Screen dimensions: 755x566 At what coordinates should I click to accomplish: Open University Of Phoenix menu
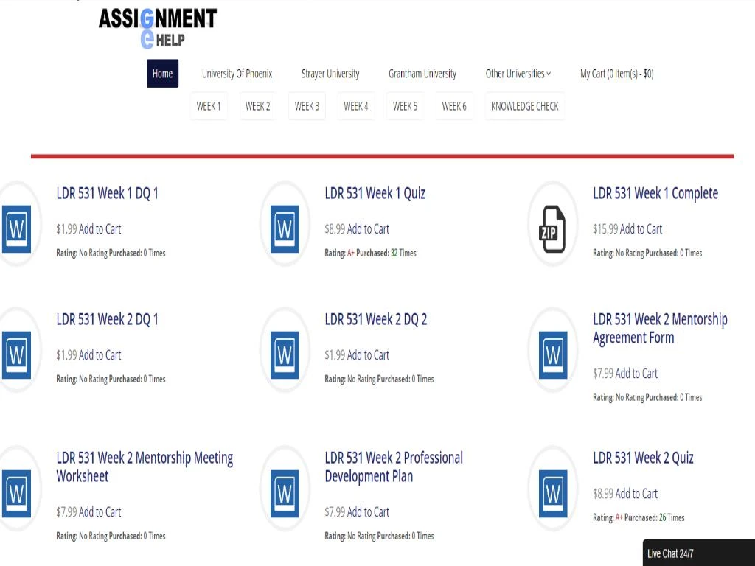pos(237,74)
